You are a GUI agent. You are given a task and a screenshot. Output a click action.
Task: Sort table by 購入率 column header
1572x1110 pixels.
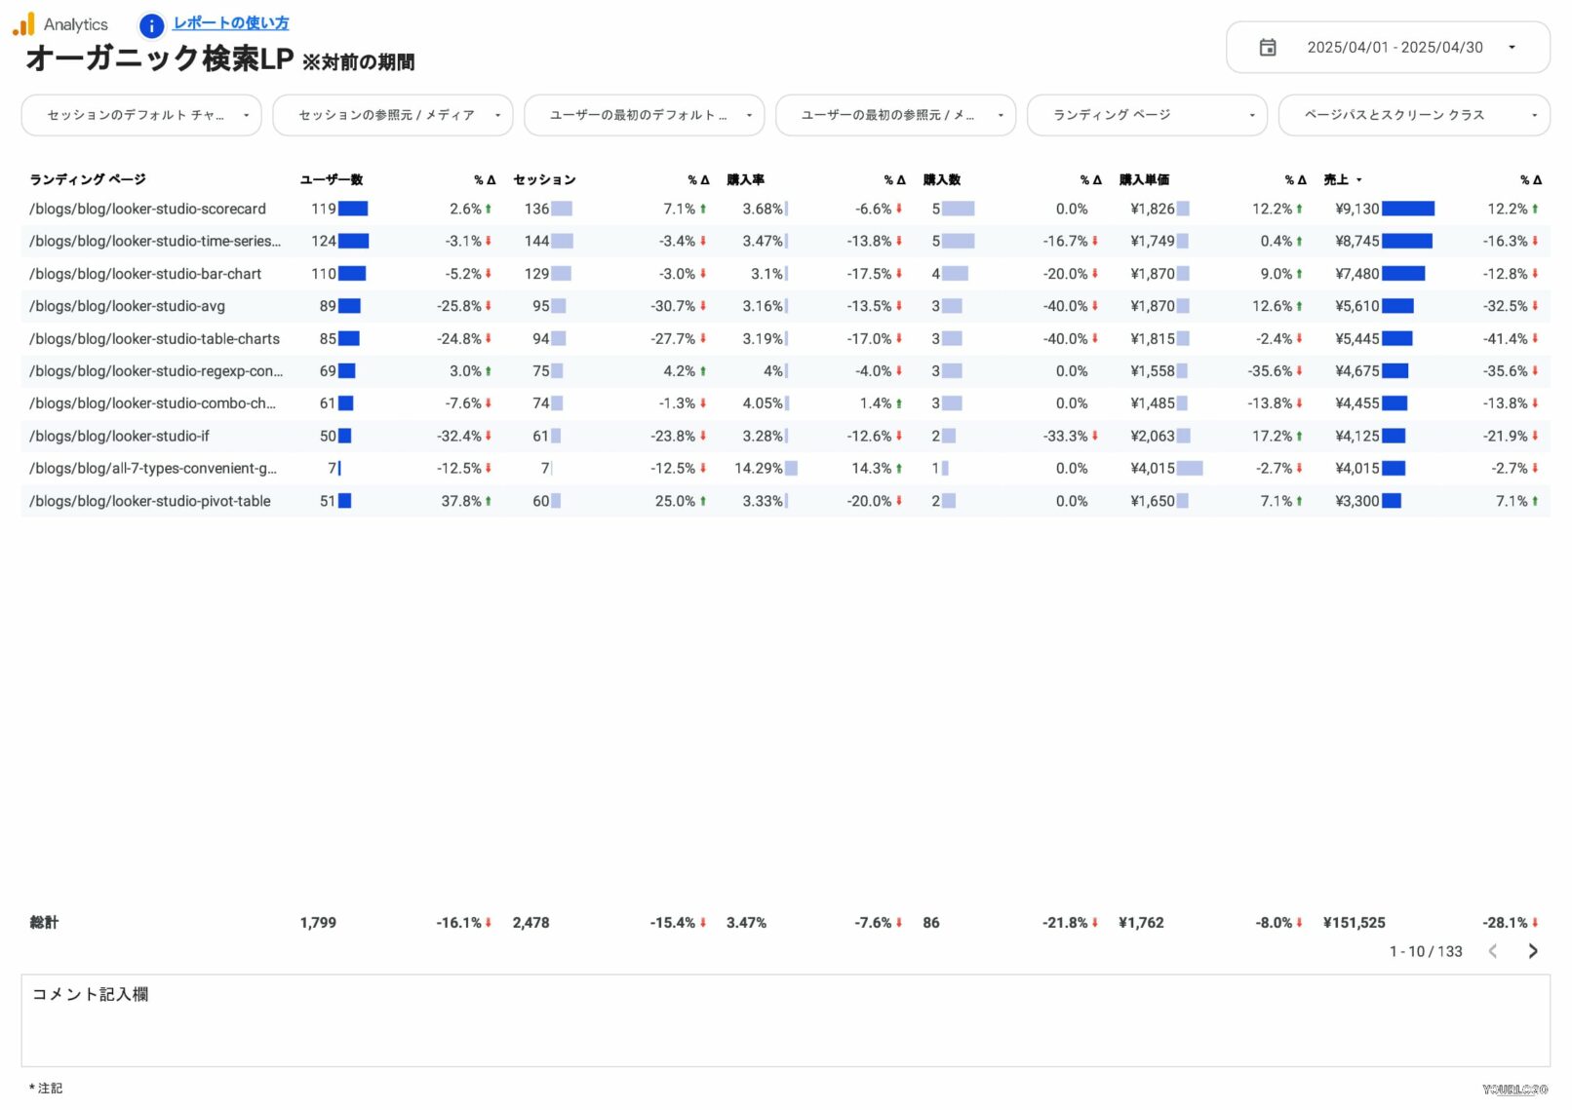[745, 180]
